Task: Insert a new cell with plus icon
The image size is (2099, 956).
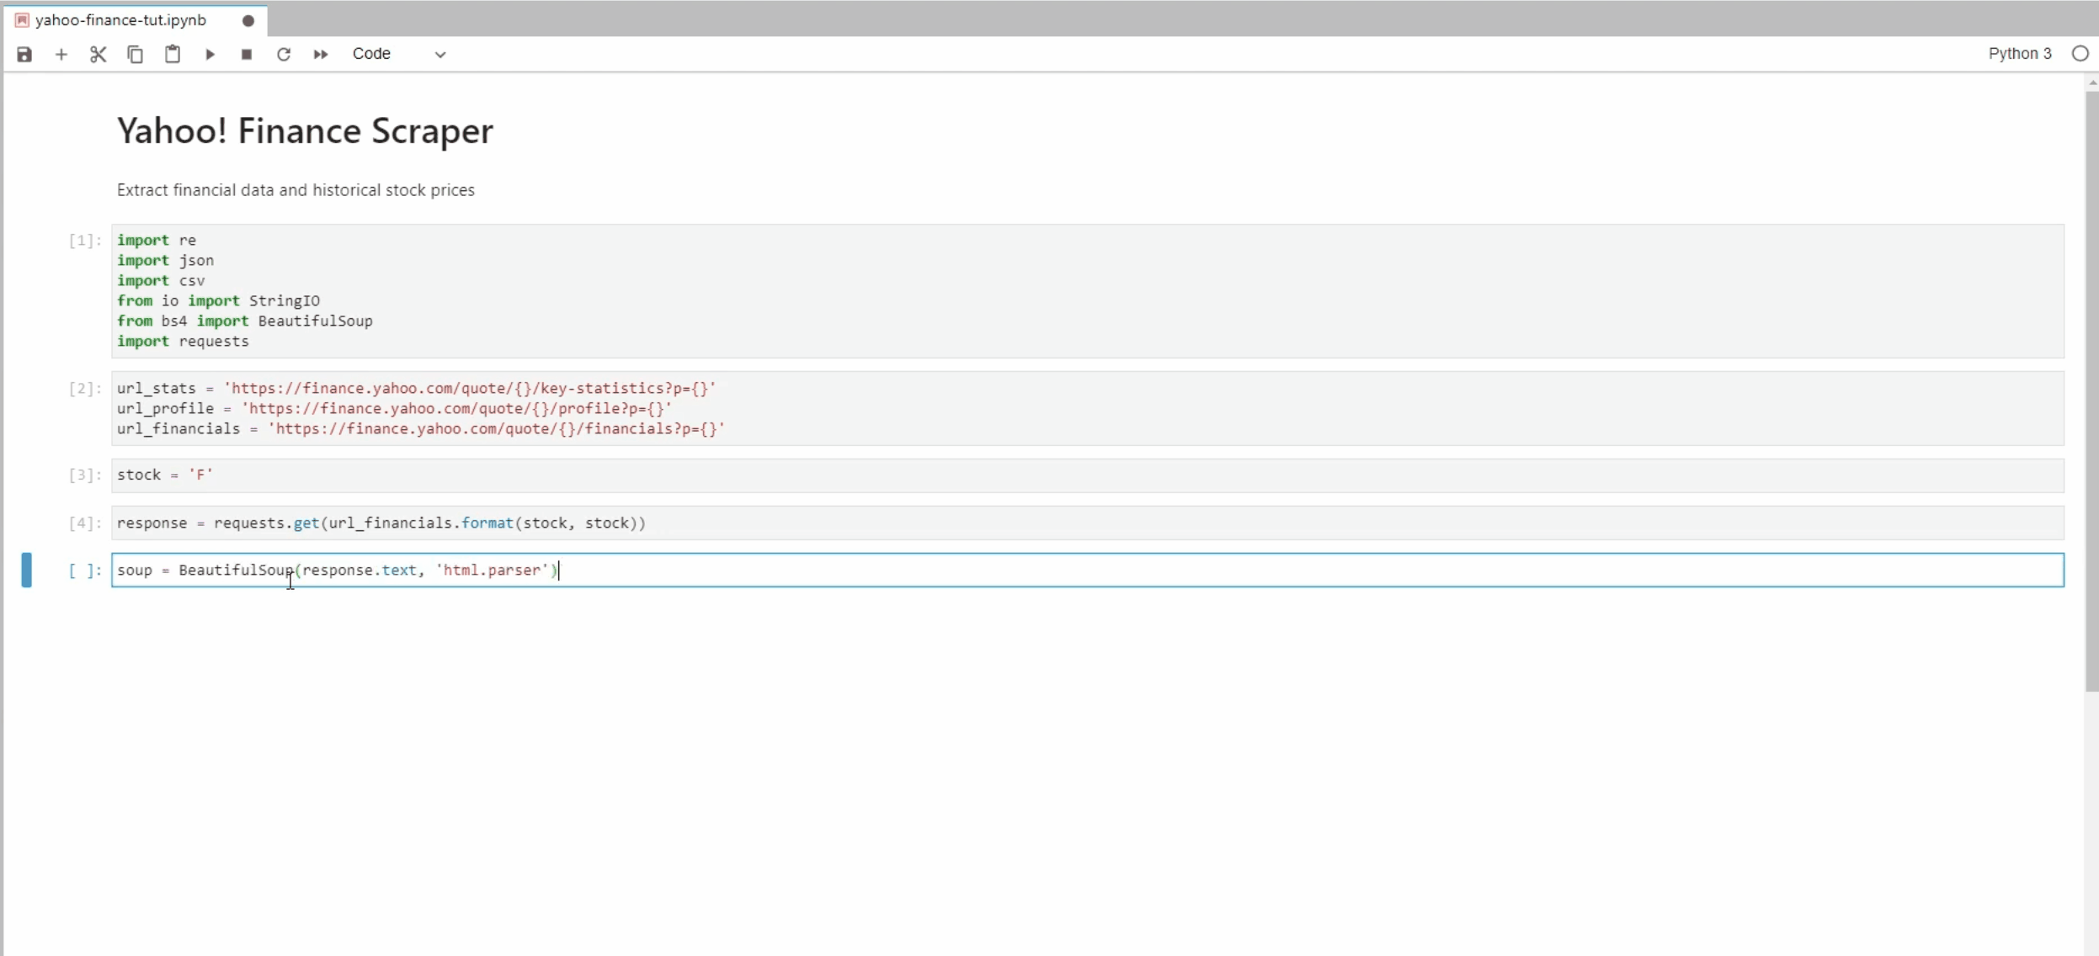Action: (x=61, y=54)
